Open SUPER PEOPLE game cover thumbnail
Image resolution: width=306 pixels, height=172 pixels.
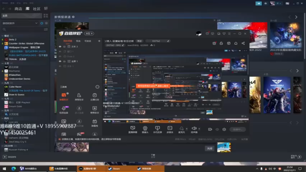coord(277,95)
